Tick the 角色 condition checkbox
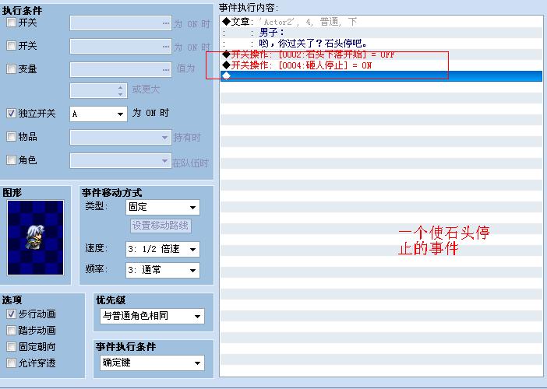The height and width of the screenshot is (389, 547). coord(11,159)
